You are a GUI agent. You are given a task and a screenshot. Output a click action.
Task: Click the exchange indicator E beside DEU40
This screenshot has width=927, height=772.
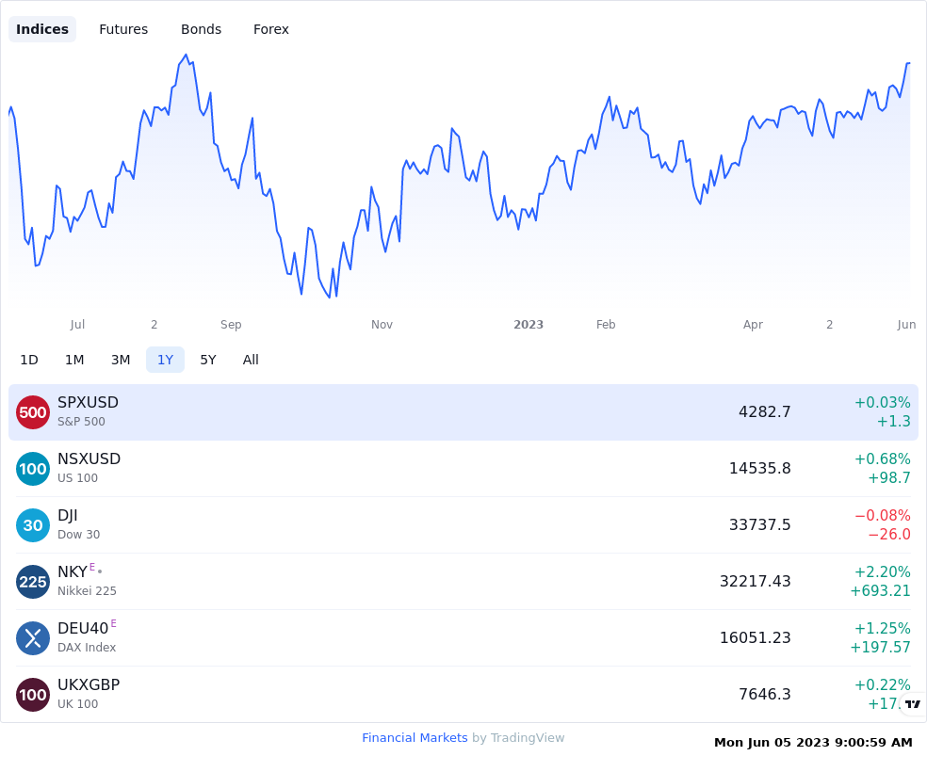pyautogui.click(x=113, y=623)
